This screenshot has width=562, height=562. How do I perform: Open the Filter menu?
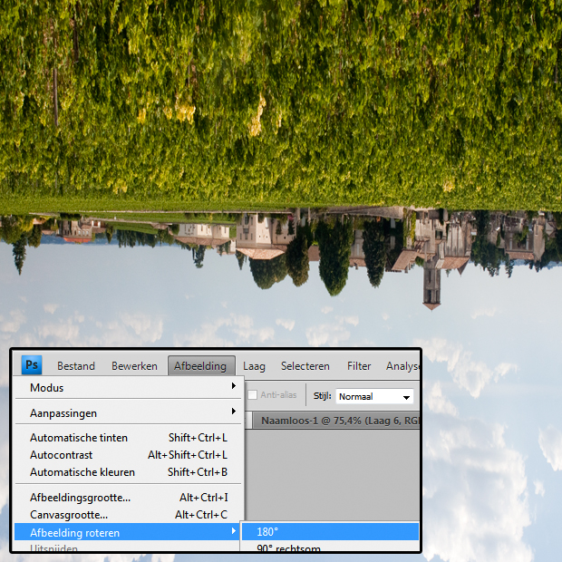[359, 366]
